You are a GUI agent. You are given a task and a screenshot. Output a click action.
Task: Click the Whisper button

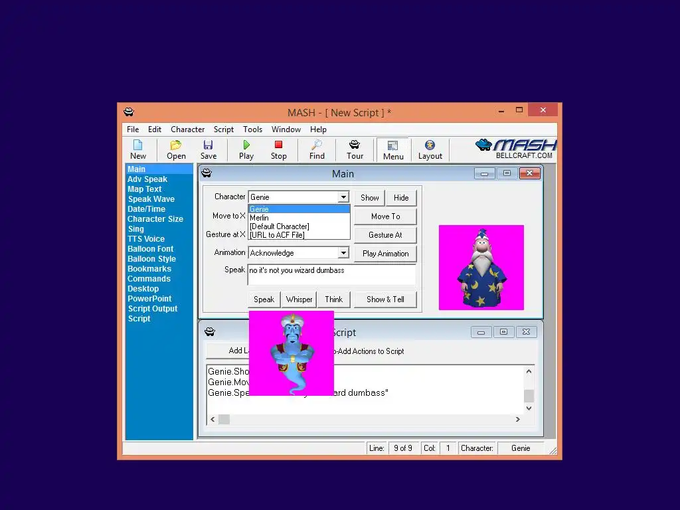299,299
